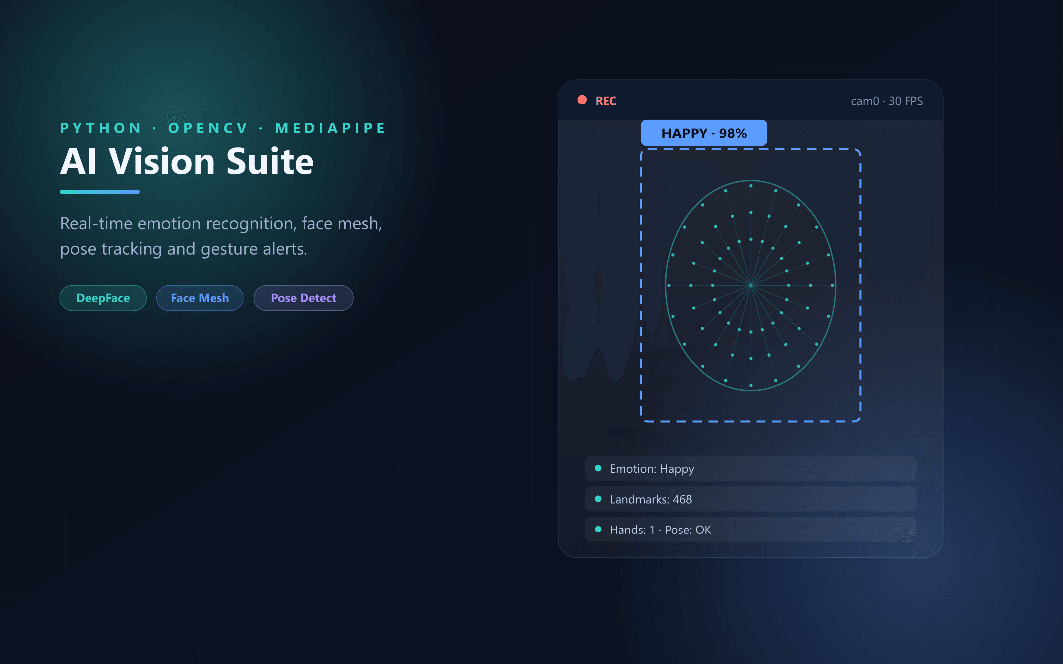The image size is (1063, 664).
Task: Click the cam0 · 30 FPS readout
Action: tap(887, 101)
